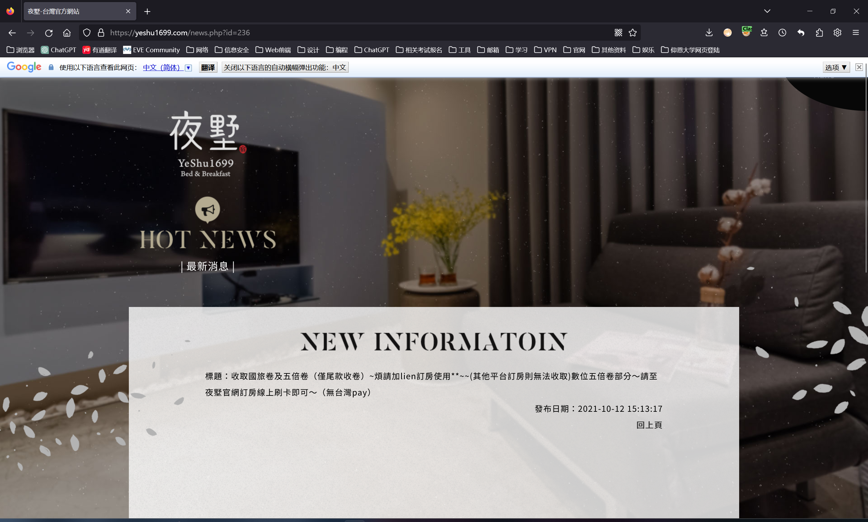Expand the 选项 dropdown in translate bar
The height and width of the screenshot is (522, 868).
836,67
